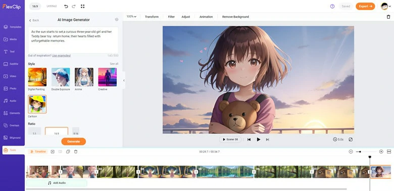This screenshot has width=394, height=191.
Task: Select the Creative style thumbnail
Action: pyautogui.click(x=107, y=77)
